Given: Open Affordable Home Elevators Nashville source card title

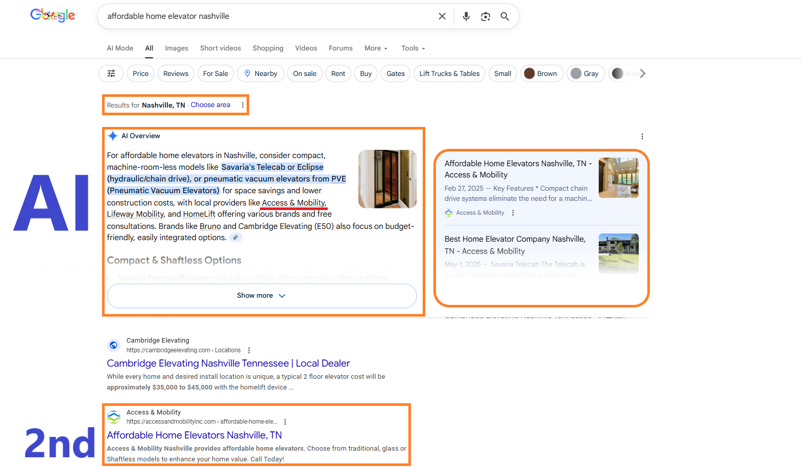Looking at the screenshot, I should click(x=518, y=169).
